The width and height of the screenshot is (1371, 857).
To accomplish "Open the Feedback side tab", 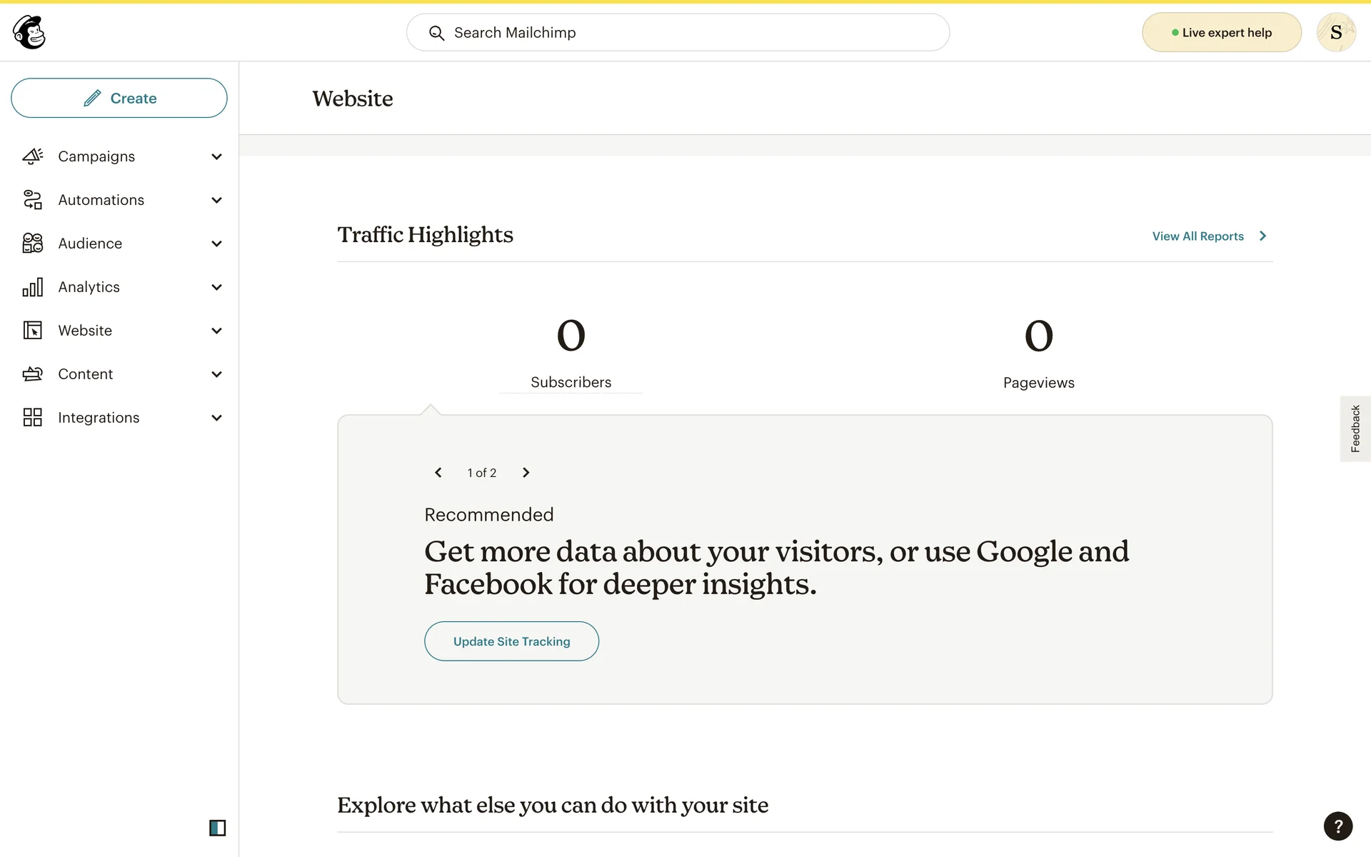I will click(1355, 428).
